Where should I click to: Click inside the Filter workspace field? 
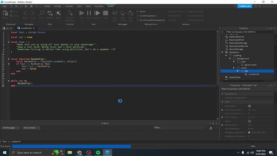tap(249, 32)
